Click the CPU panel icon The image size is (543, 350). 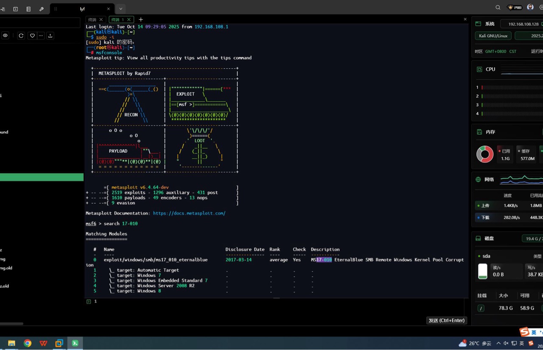(x=479, y=69)
